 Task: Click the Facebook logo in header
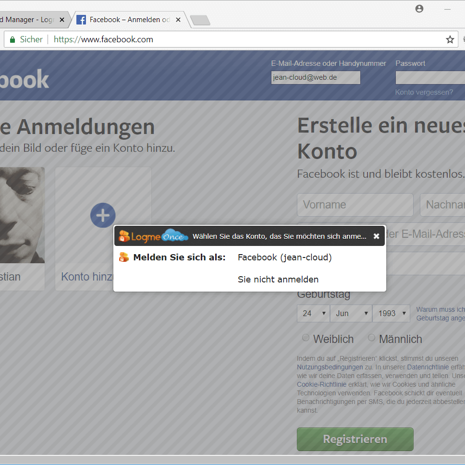tap(24, 79)
